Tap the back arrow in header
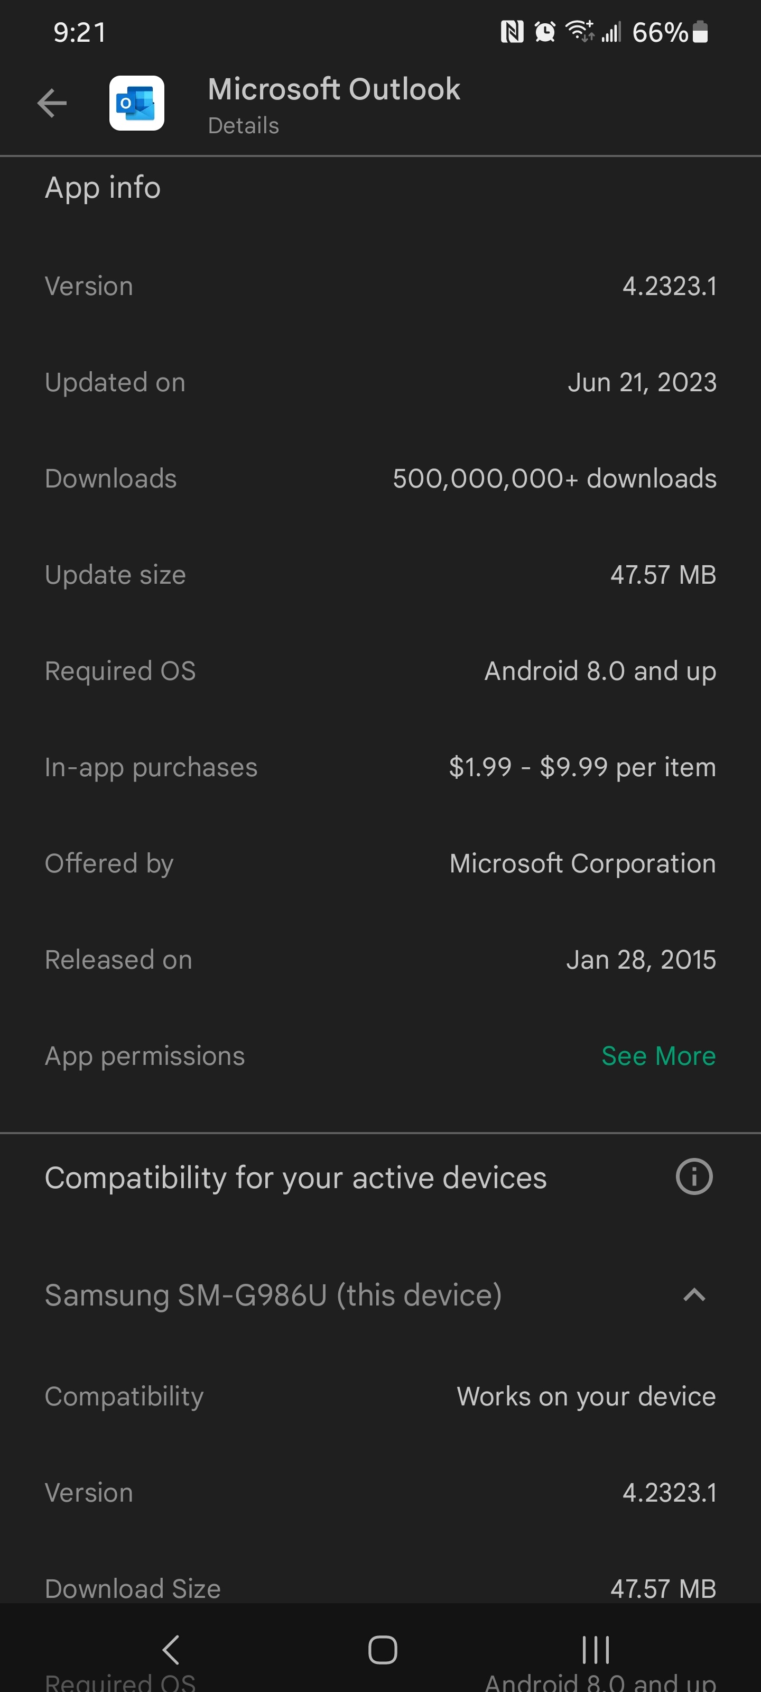The height and width of the screenshot is (1692, 761). coord(52,103)
